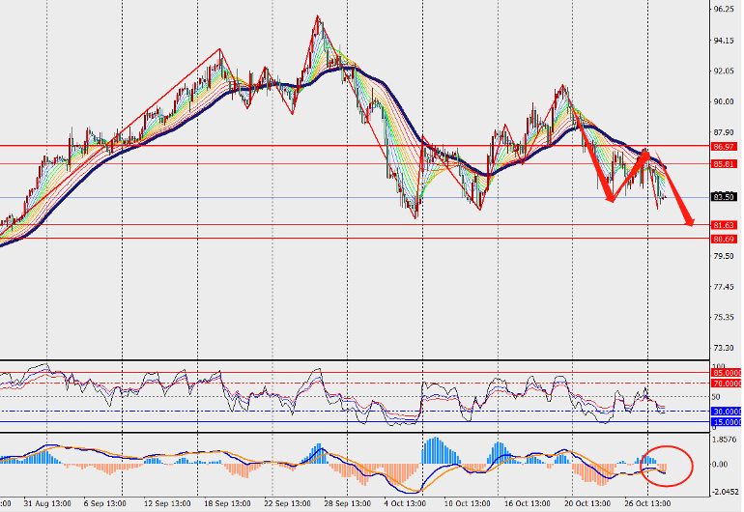Click the 22 Sep 13:00 date label
This screenshot has width=744, height=512.
point(287,504)
